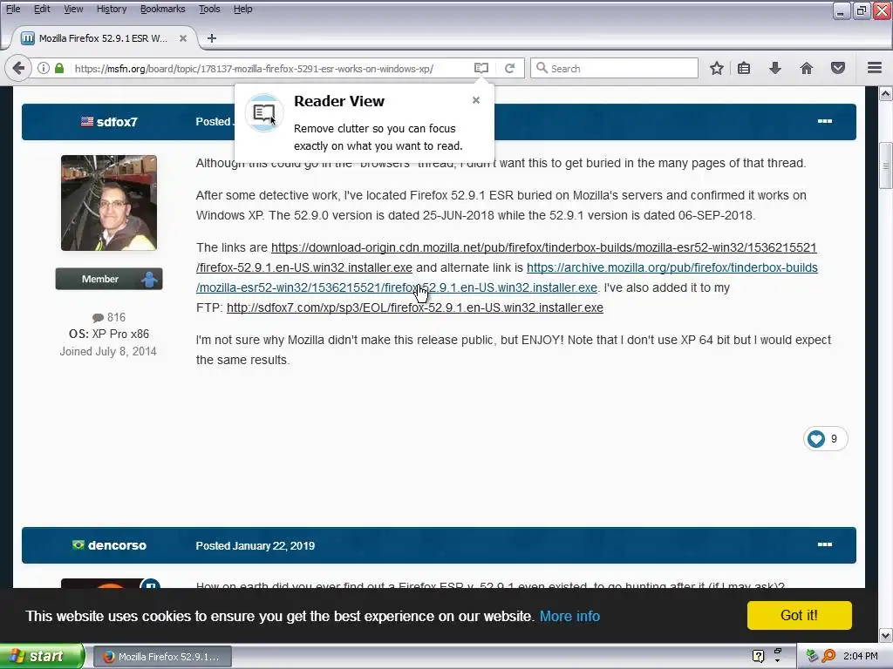Open dencorso username link

pyautogui.click(x=117, y=545)
